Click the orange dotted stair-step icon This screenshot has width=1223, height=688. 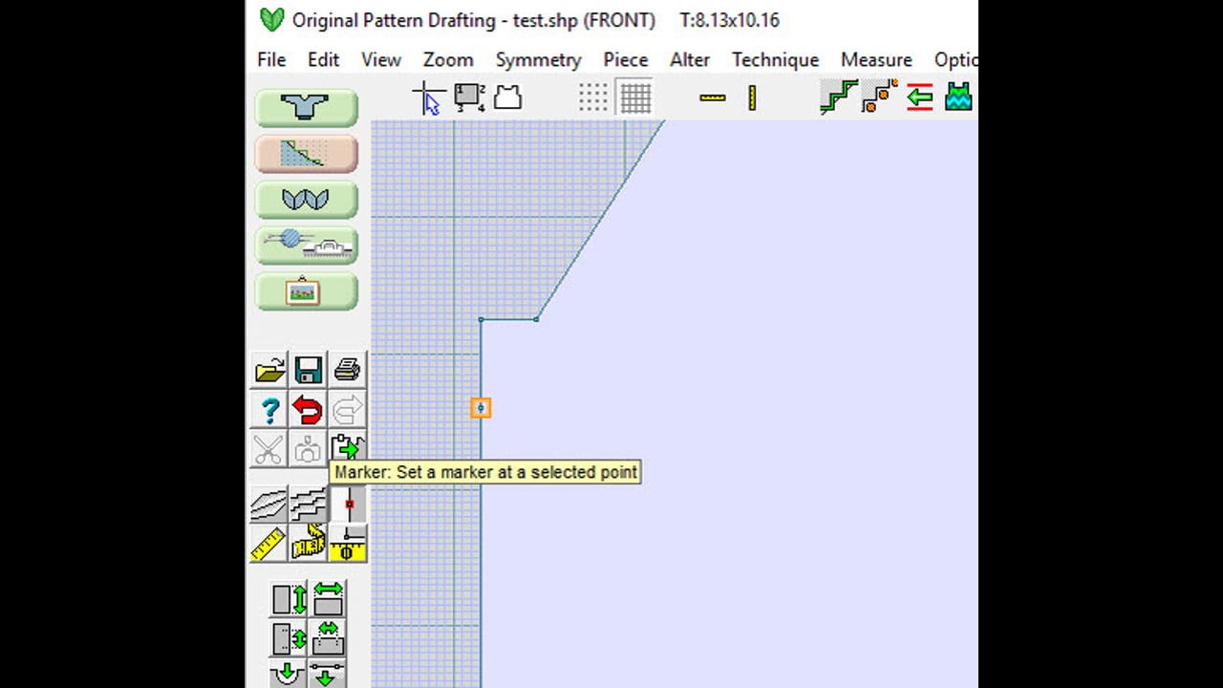tap(879, 97)
